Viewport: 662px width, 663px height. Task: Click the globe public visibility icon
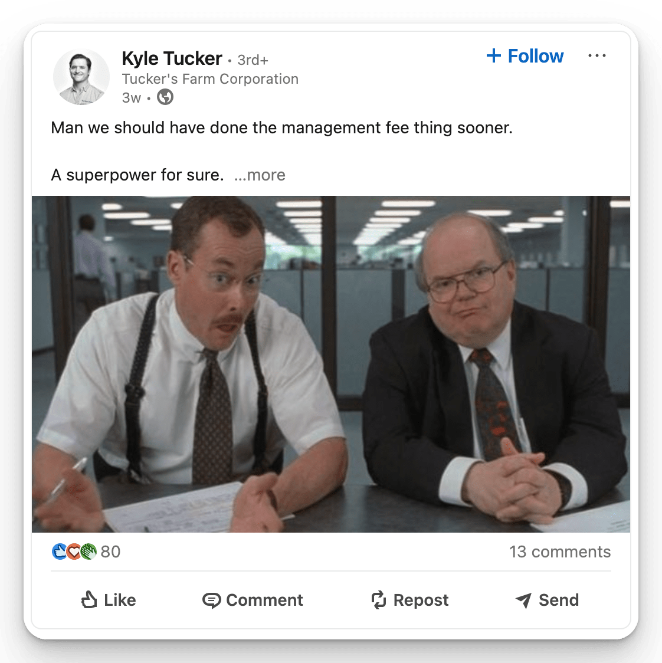[165, 97]
